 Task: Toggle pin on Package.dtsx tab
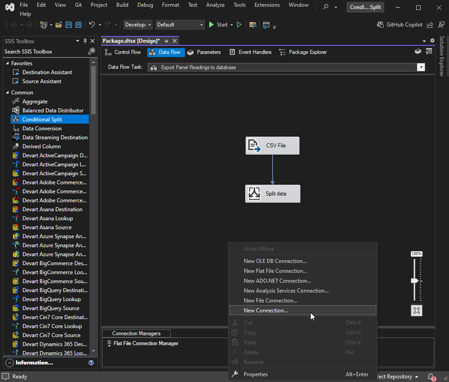click(x=167, y=41)
